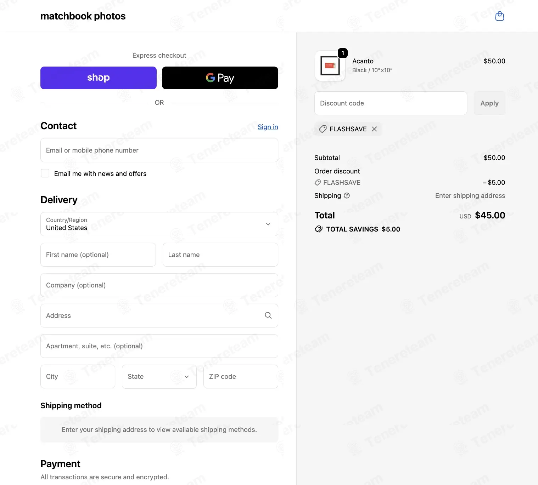
Task: Click the Address search magnifier icon
Action: coord(268,315)
